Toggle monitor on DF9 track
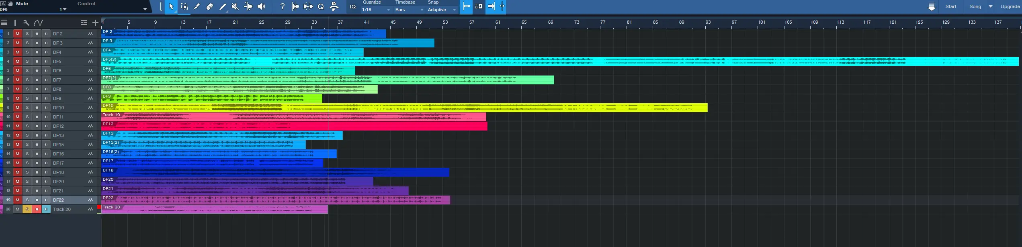 (46, 98)
